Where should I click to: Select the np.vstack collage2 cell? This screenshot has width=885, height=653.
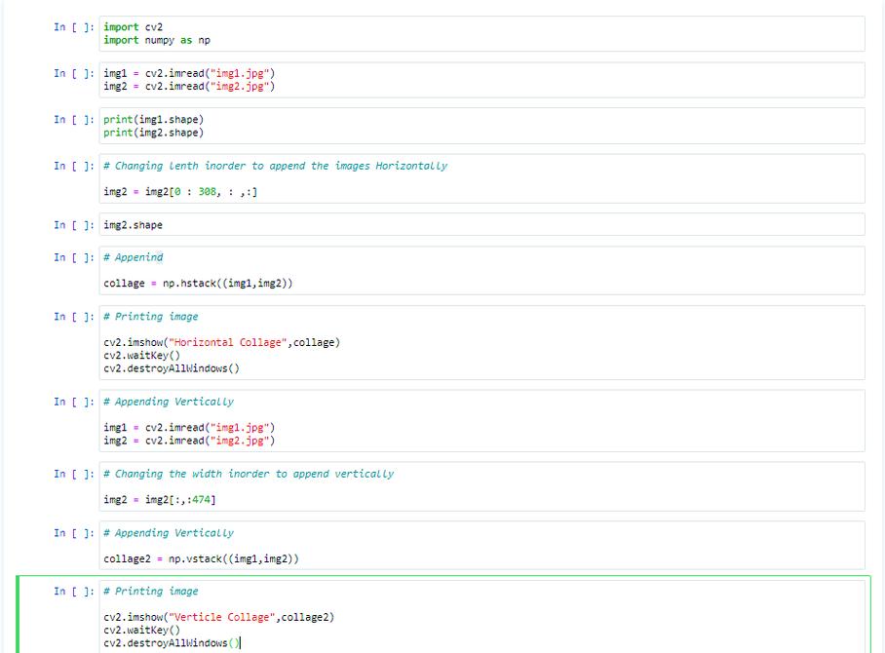(481, 546)
